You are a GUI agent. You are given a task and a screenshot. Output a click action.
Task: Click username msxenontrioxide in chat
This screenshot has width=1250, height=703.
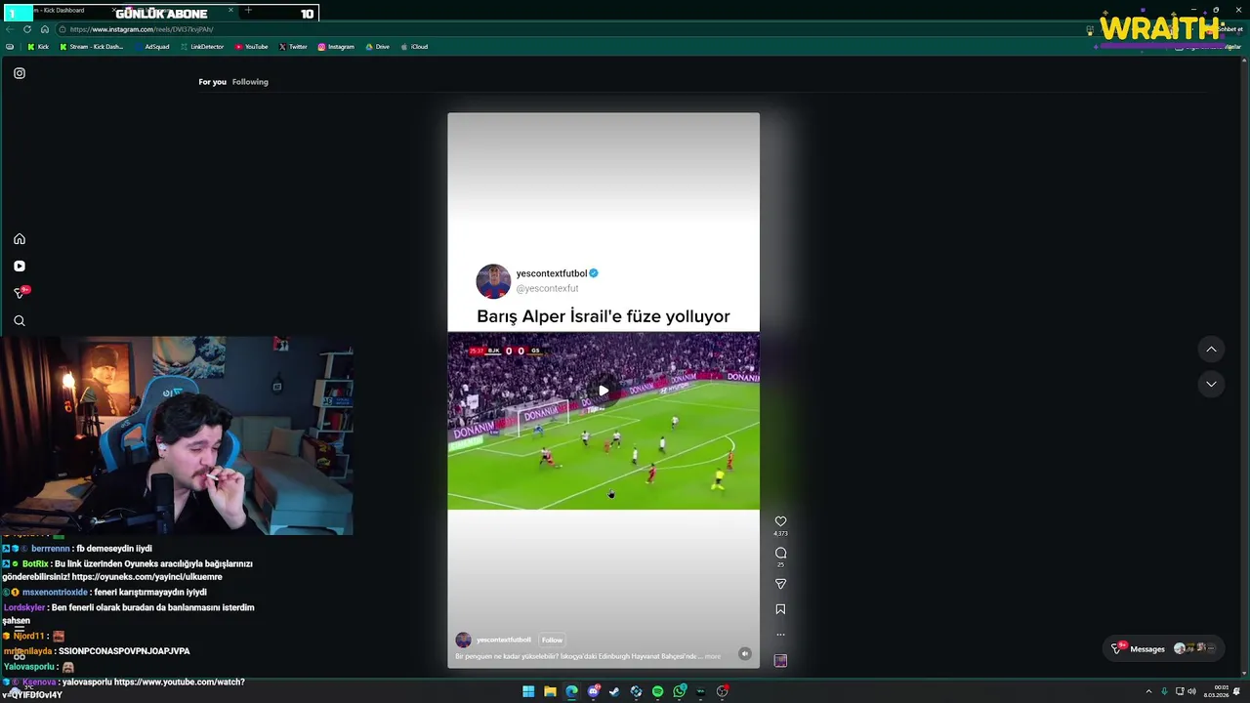click(55, 593)
